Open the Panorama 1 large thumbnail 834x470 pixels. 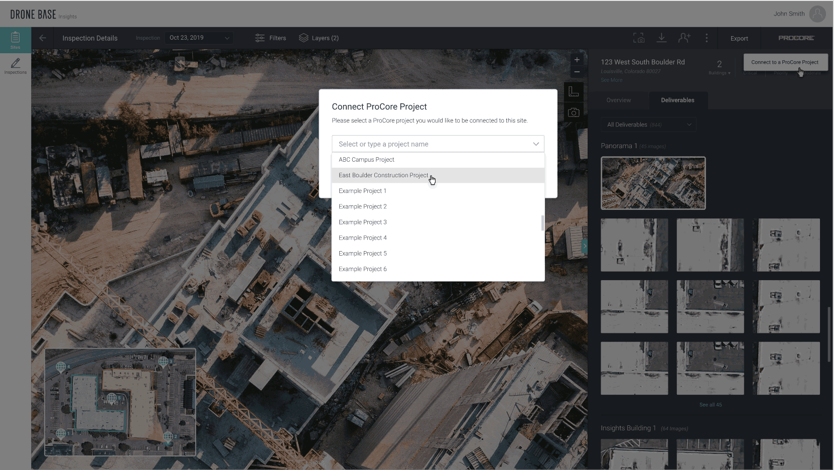tap(653, 183)
